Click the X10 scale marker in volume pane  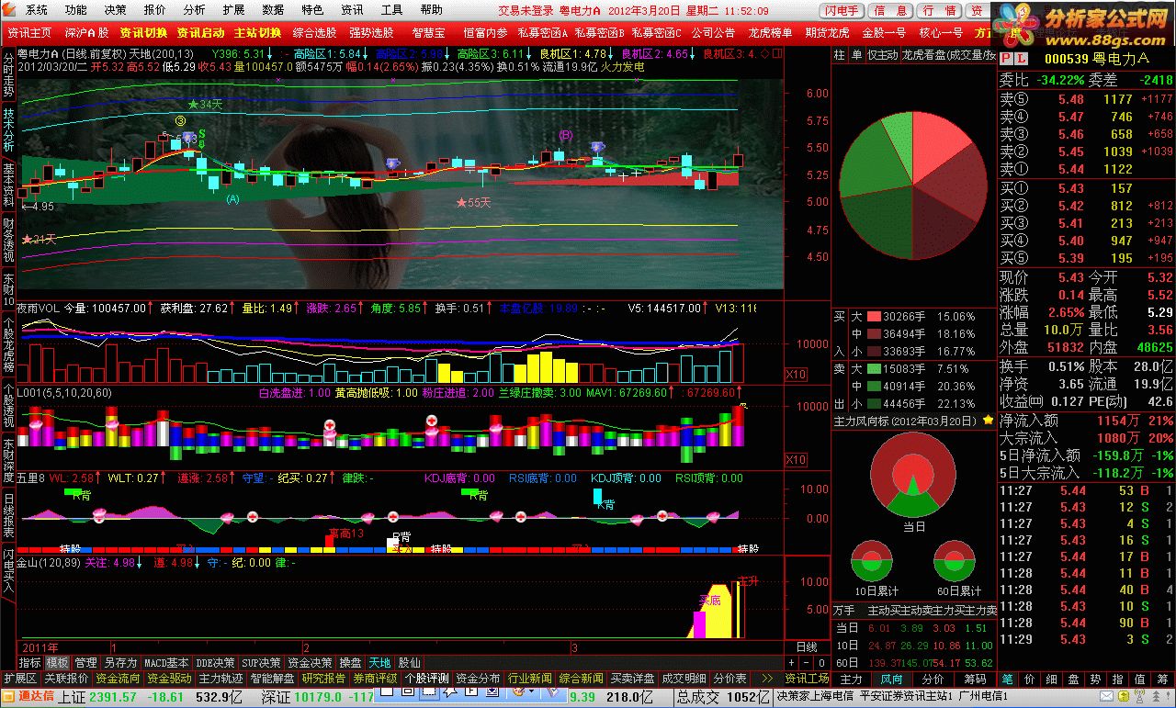796,375
